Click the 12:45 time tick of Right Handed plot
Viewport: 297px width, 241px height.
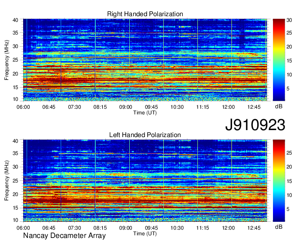click(254, 107)
